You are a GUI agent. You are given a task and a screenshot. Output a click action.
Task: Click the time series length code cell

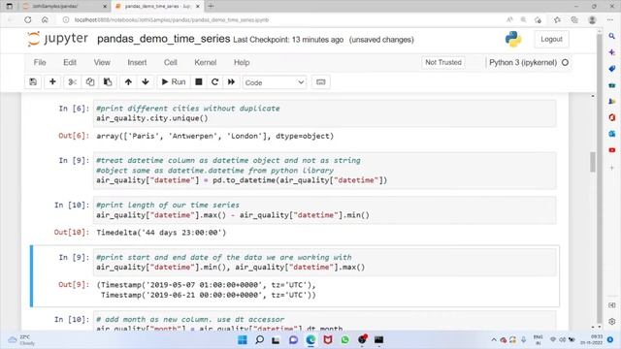pos(324,210)
